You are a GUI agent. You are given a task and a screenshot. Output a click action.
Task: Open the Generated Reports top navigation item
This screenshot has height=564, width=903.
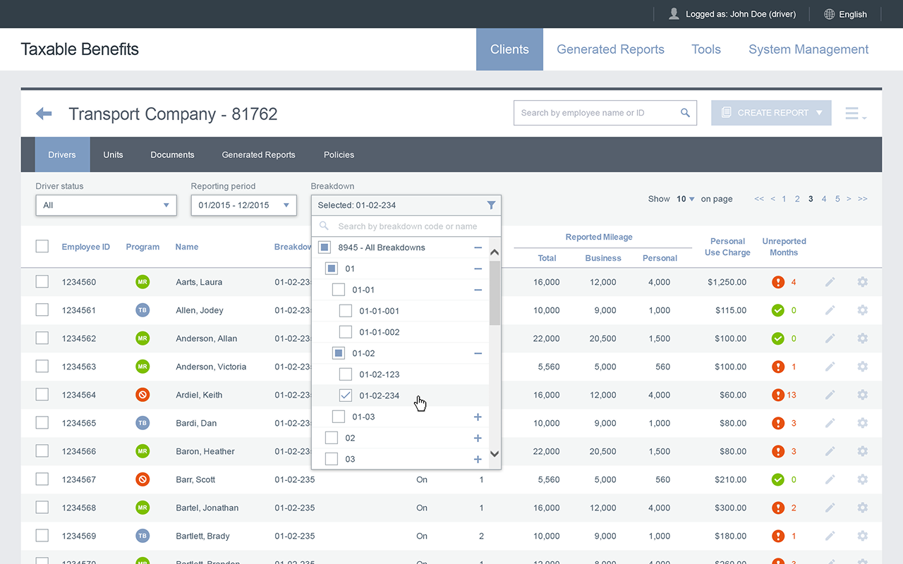click(610, 49)
